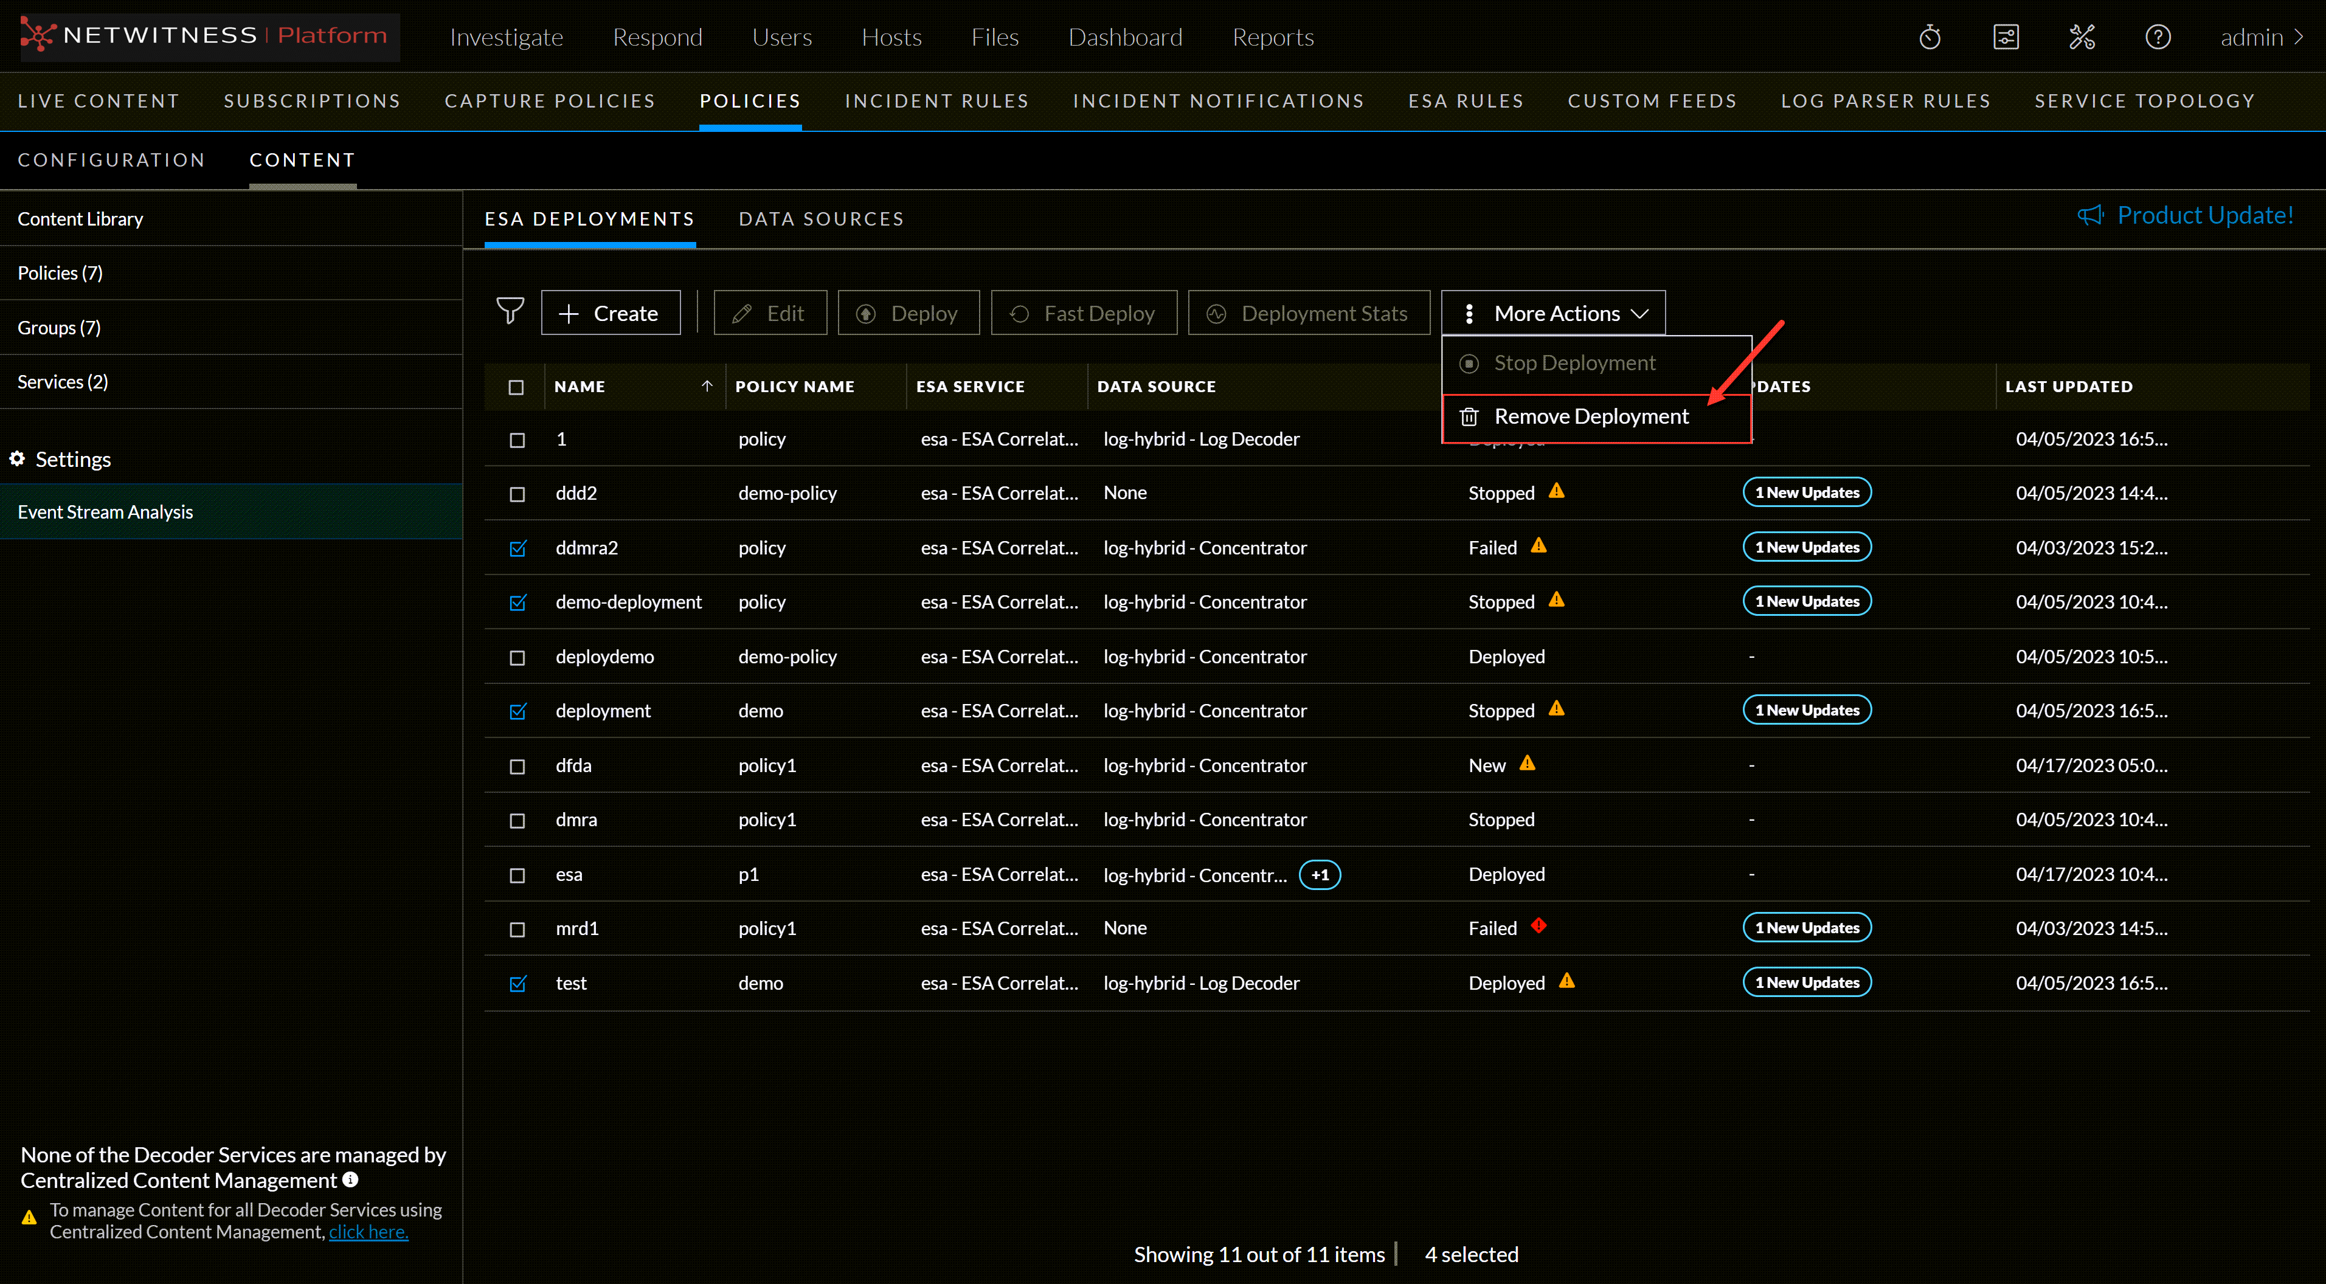2326x1284 pixels.
Task: Expand the +1 data source badge
Action: (1319, 875)
